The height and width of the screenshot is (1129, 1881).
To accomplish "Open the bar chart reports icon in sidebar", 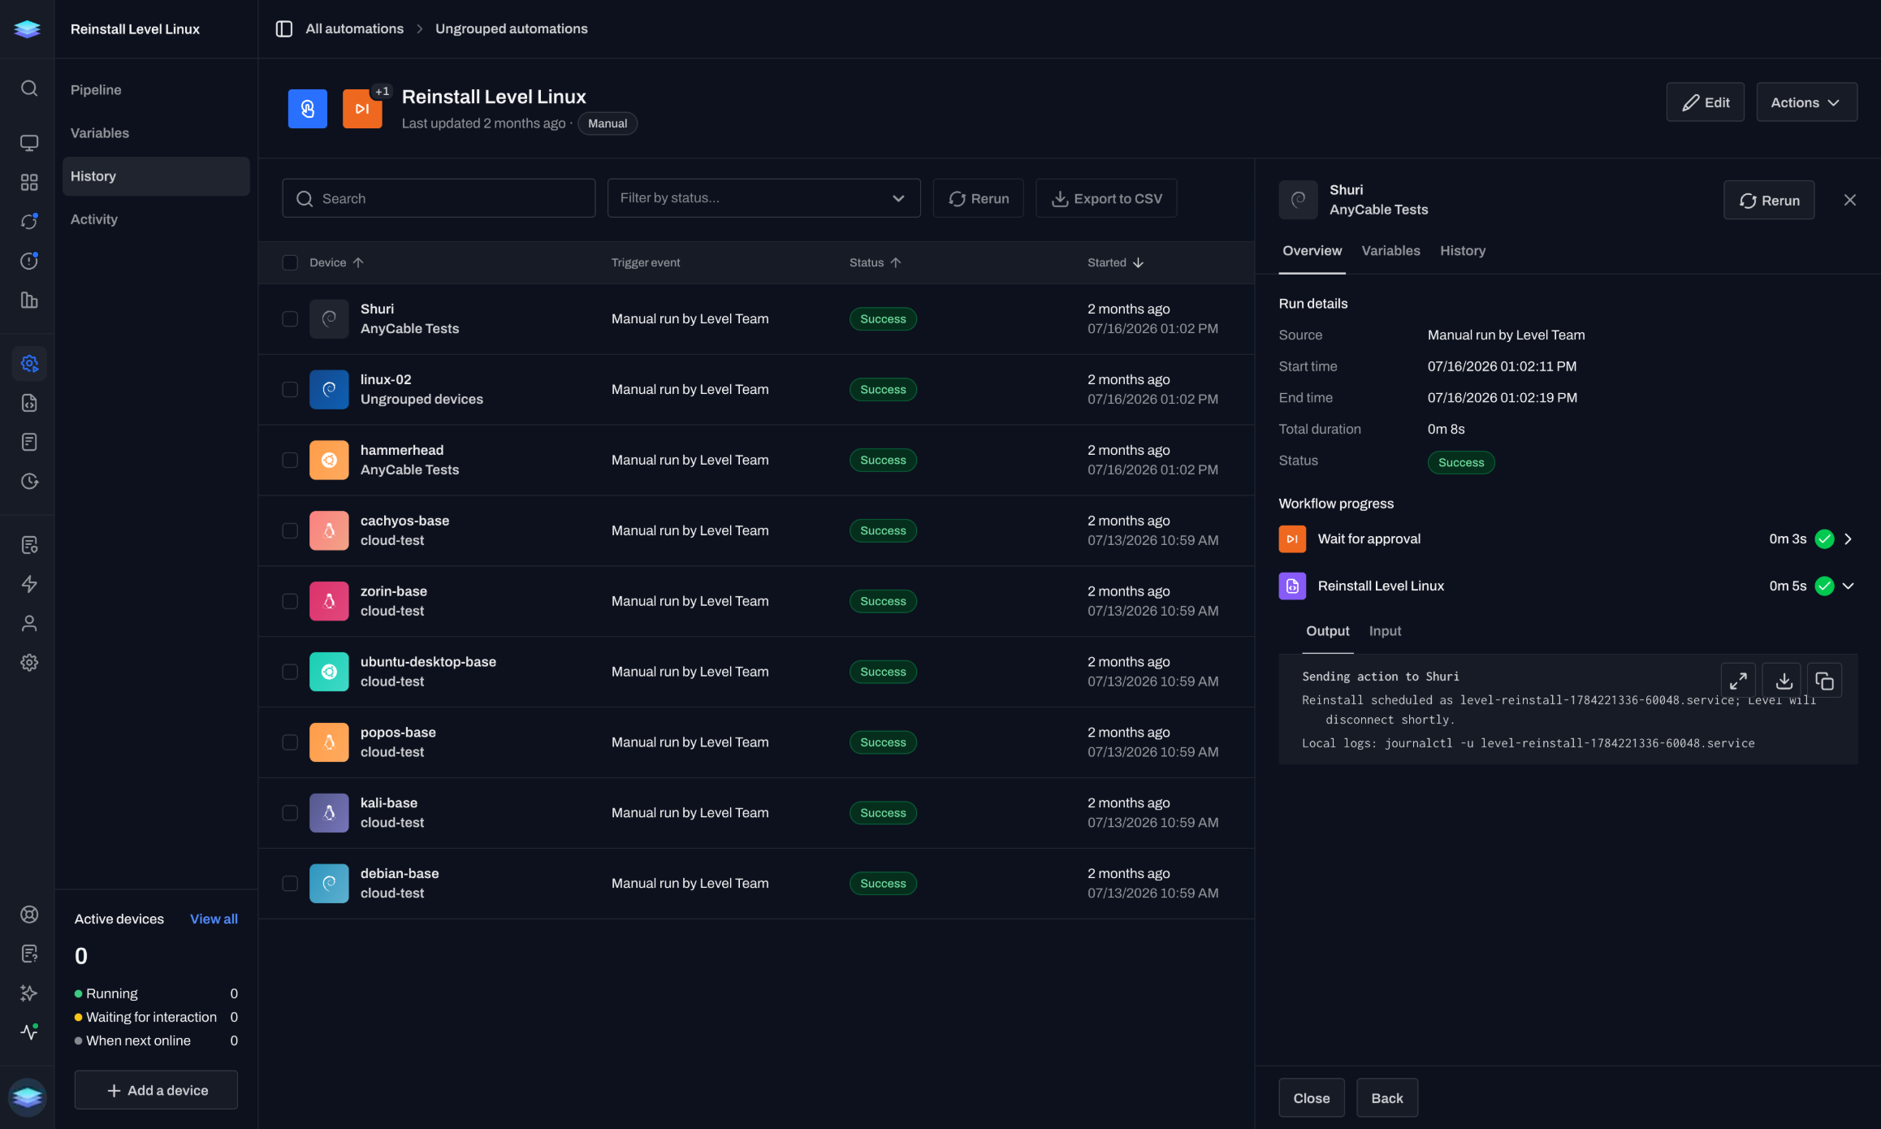I will click(x=29, y=300).
